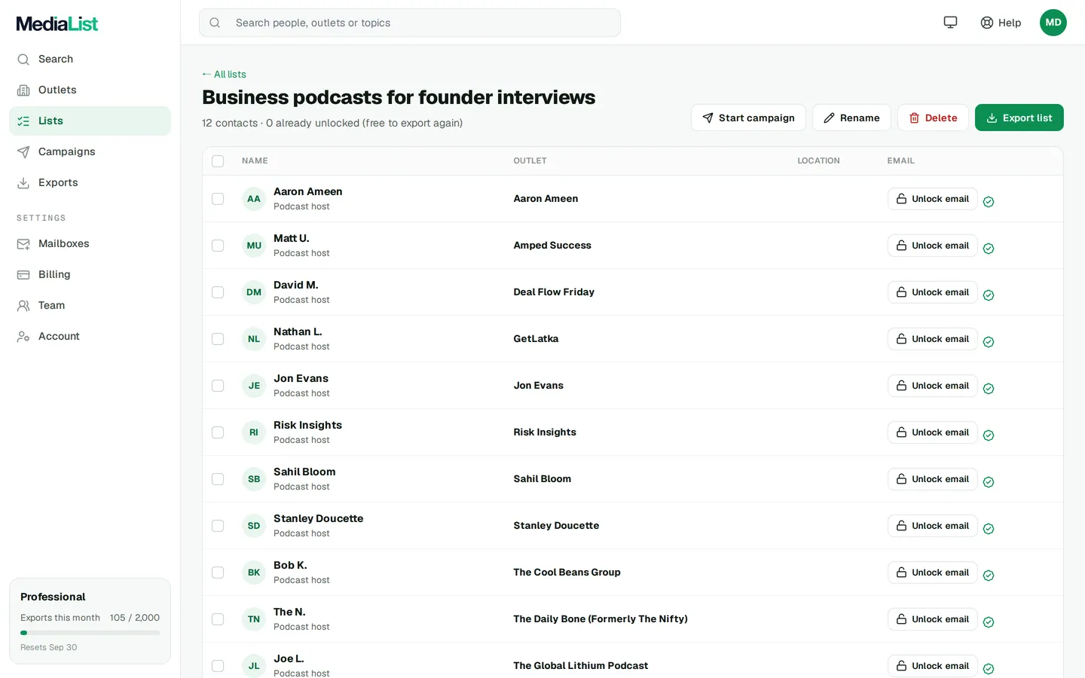
Task: Click verified checkmark icon in Jon Evans row
Action: click(x=989, y=389)
